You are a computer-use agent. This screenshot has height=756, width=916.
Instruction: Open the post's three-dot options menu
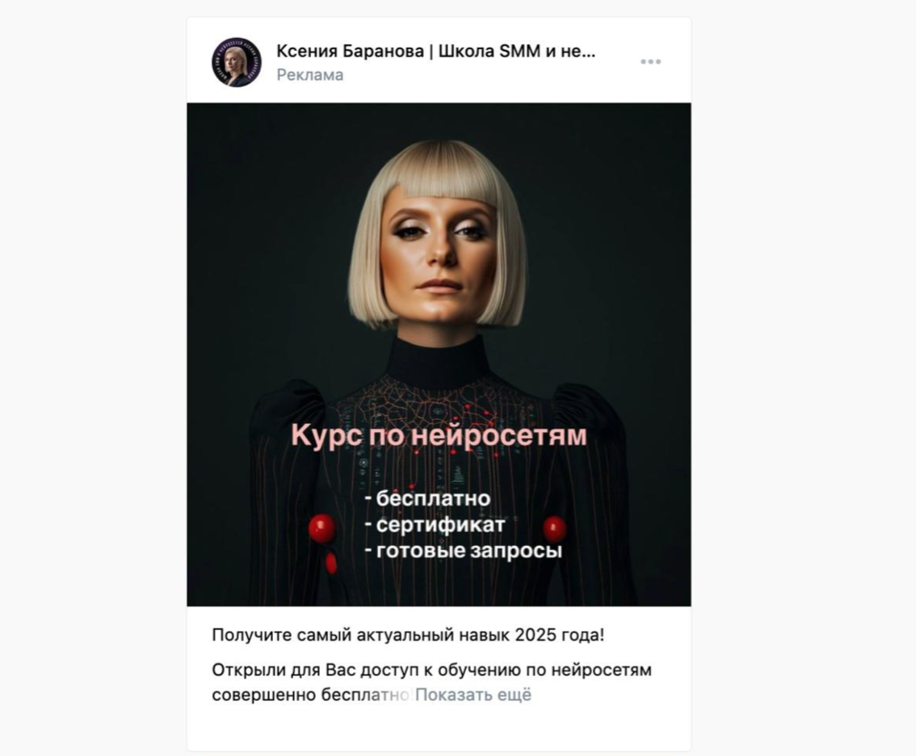(x=650, y=61)
